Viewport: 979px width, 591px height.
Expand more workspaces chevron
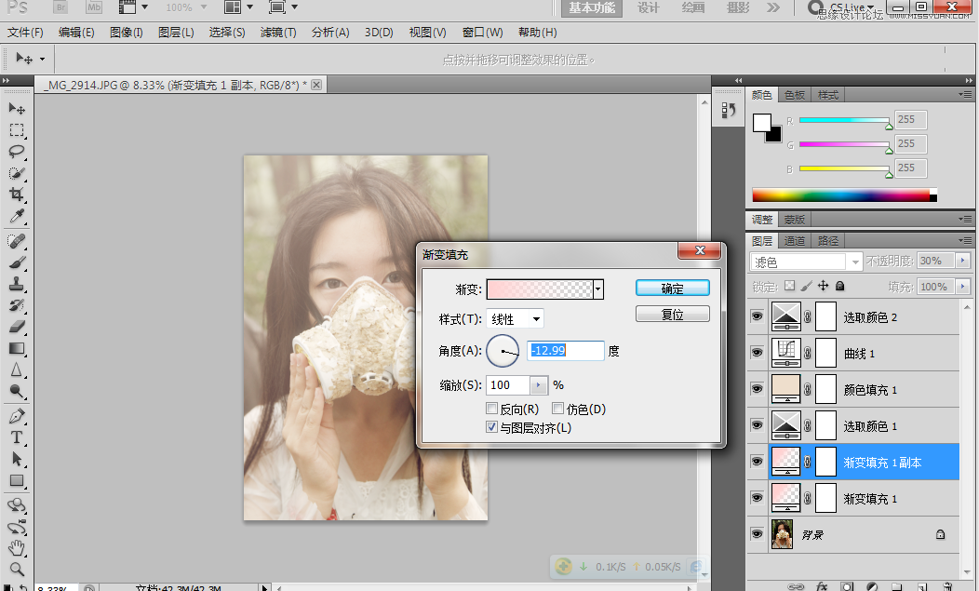tap(773, 7)
